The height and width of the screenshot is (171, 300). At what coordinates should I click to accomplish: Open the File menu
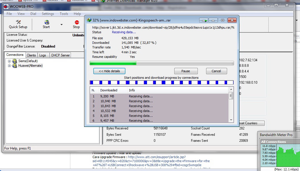[9, 14]
